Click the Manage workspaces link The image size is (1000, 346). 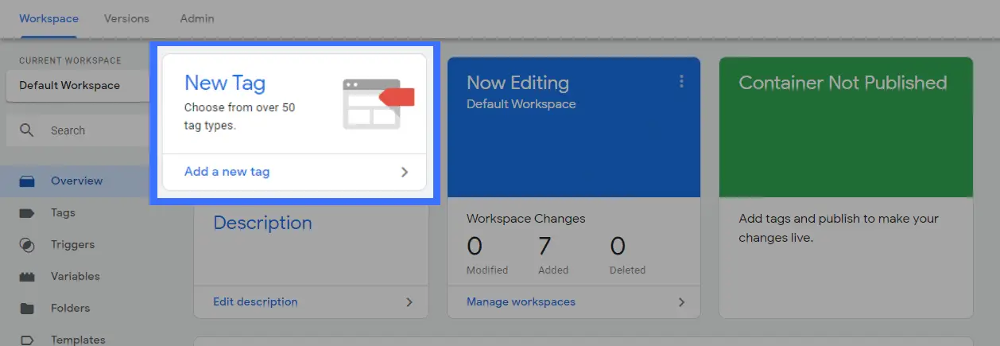tap(521, 302)
